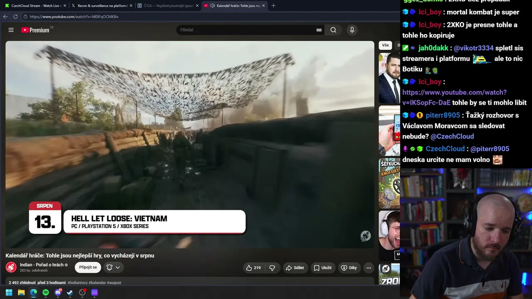The height and width of the screenshot is (299, 532).
Task: Open Steam from taskbar
Action: [x=70, y=292]
